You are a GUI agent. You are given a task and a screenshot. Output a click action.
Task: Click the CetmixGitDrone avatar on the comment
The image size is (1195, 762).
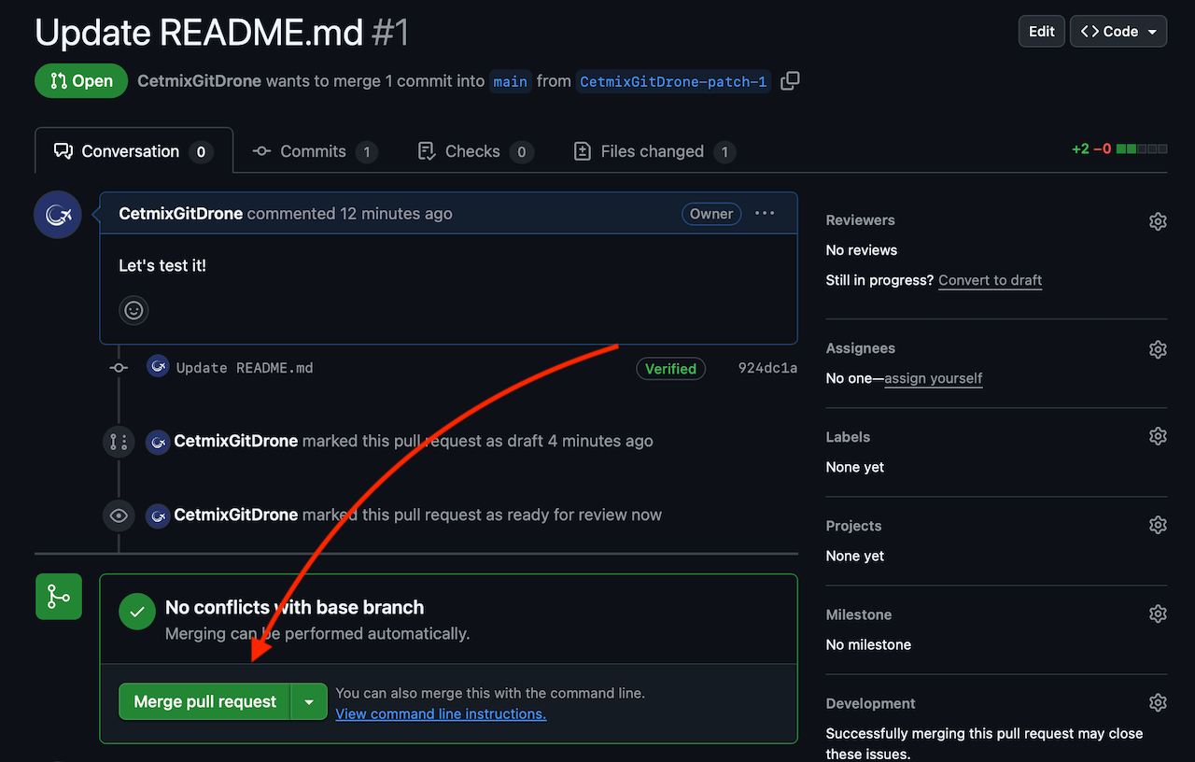[57, 214]
